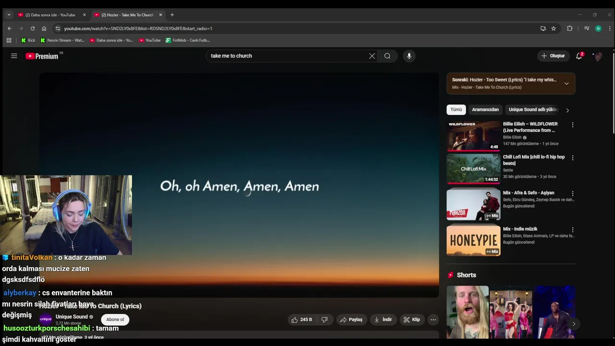
Task: Close the Daha sonra izle tab
Action: click(x=85, y=15)
